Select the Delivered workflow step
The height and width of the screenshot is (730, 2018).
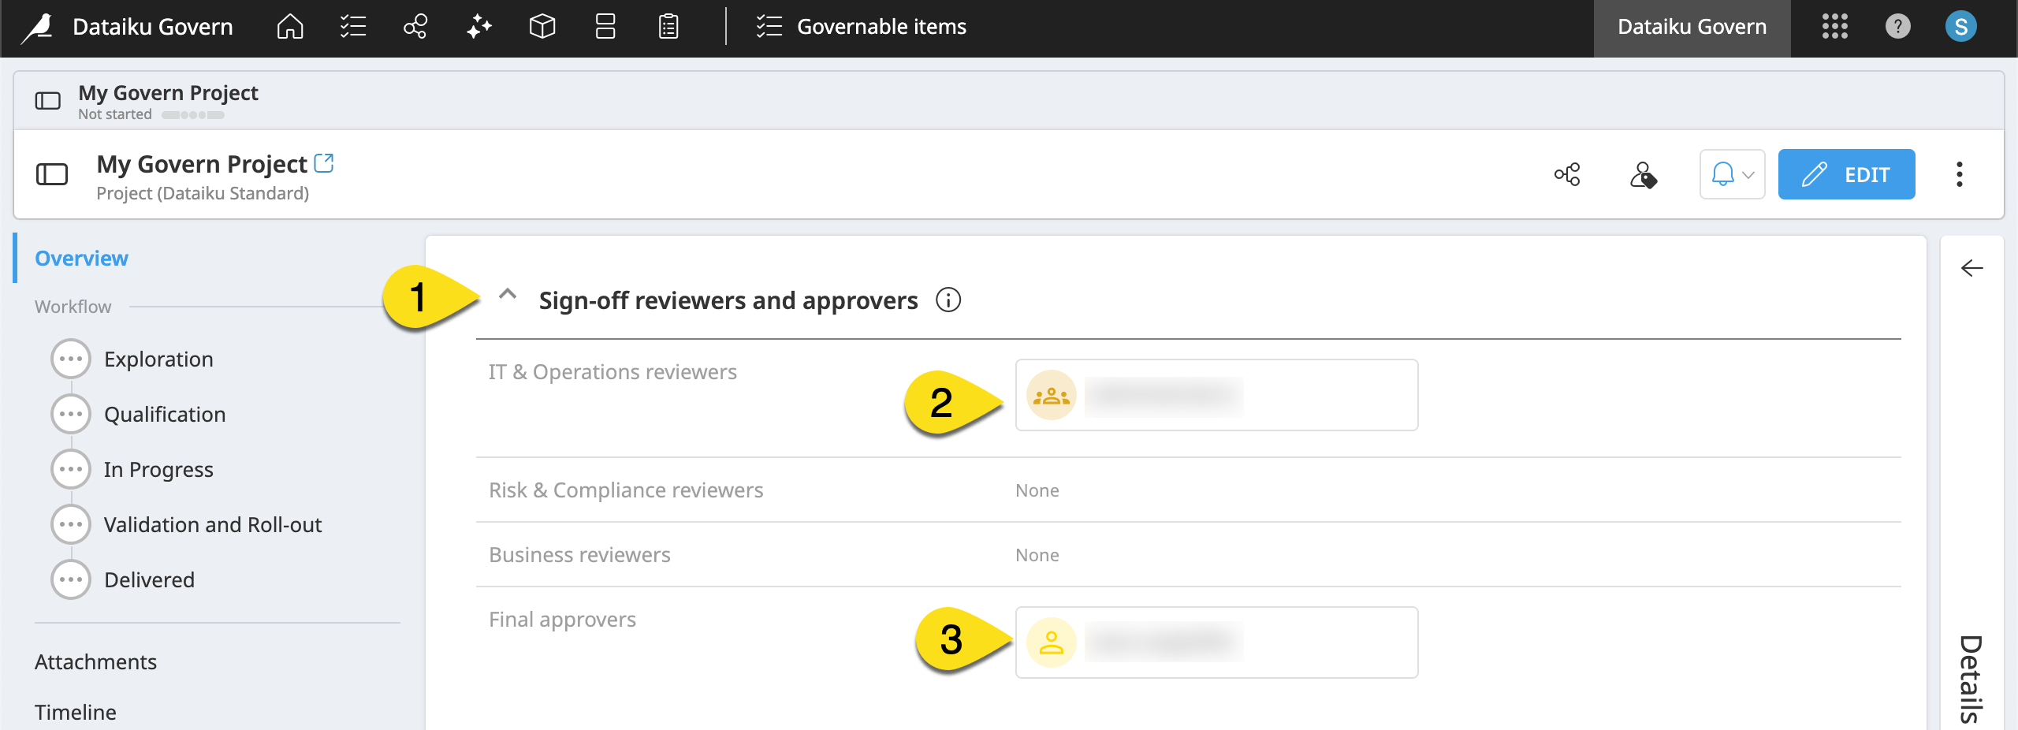[149, 580]
